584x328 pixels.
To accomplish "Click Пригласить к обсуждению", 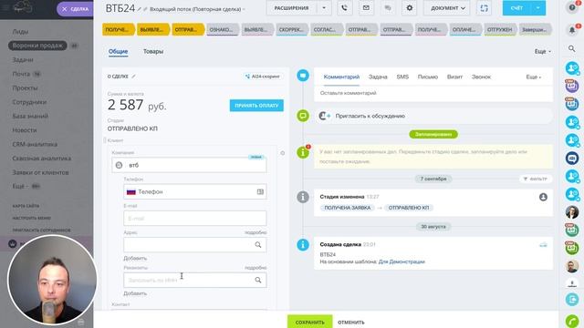I will tap(370, 116).
